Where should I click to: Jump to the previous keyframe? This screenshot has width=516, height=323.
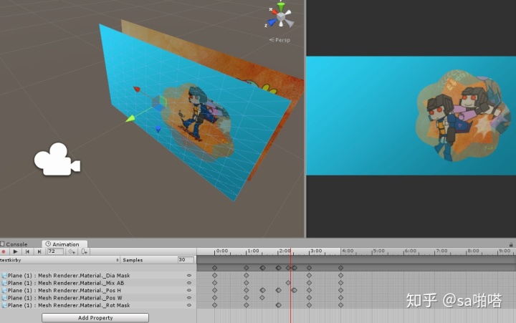pos(27,251)
